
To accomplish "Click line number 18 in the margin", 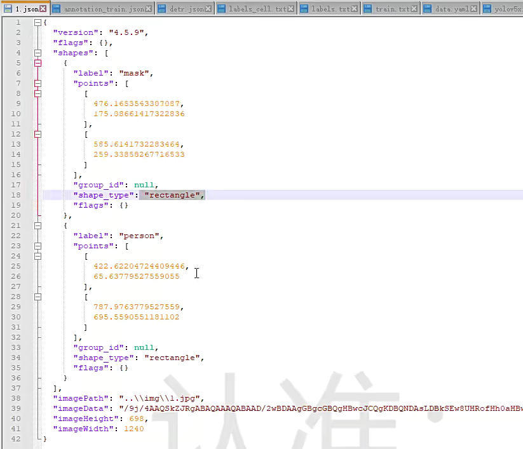I will 17,195.
